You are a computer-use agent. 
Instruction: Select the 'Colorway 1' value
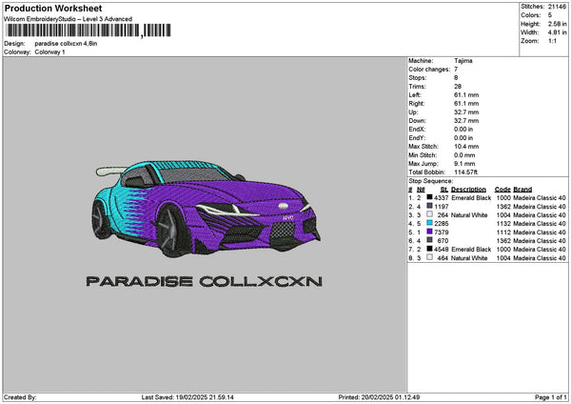(x=49, y=52)
